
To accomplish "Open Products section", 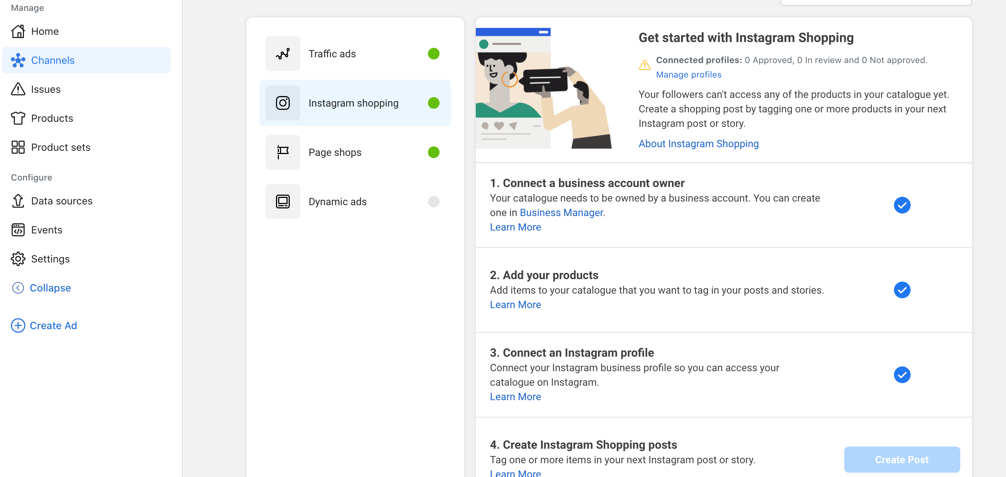I will 86,118.
